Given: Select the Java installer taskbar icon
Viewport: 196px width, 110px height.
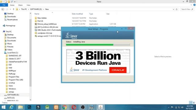Looking at the screenshot, I should pos(100,107).
